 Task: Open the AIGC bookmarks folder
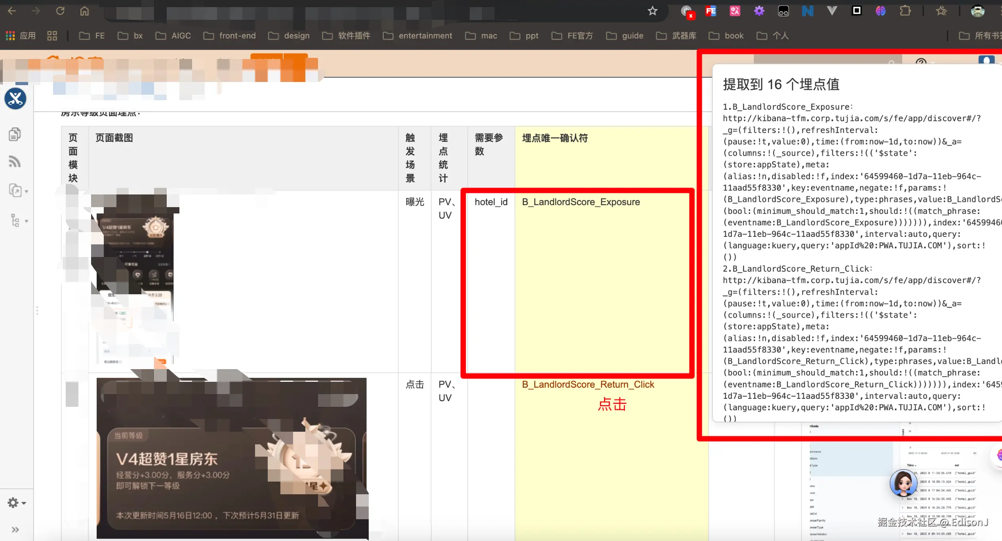point(173,36)
